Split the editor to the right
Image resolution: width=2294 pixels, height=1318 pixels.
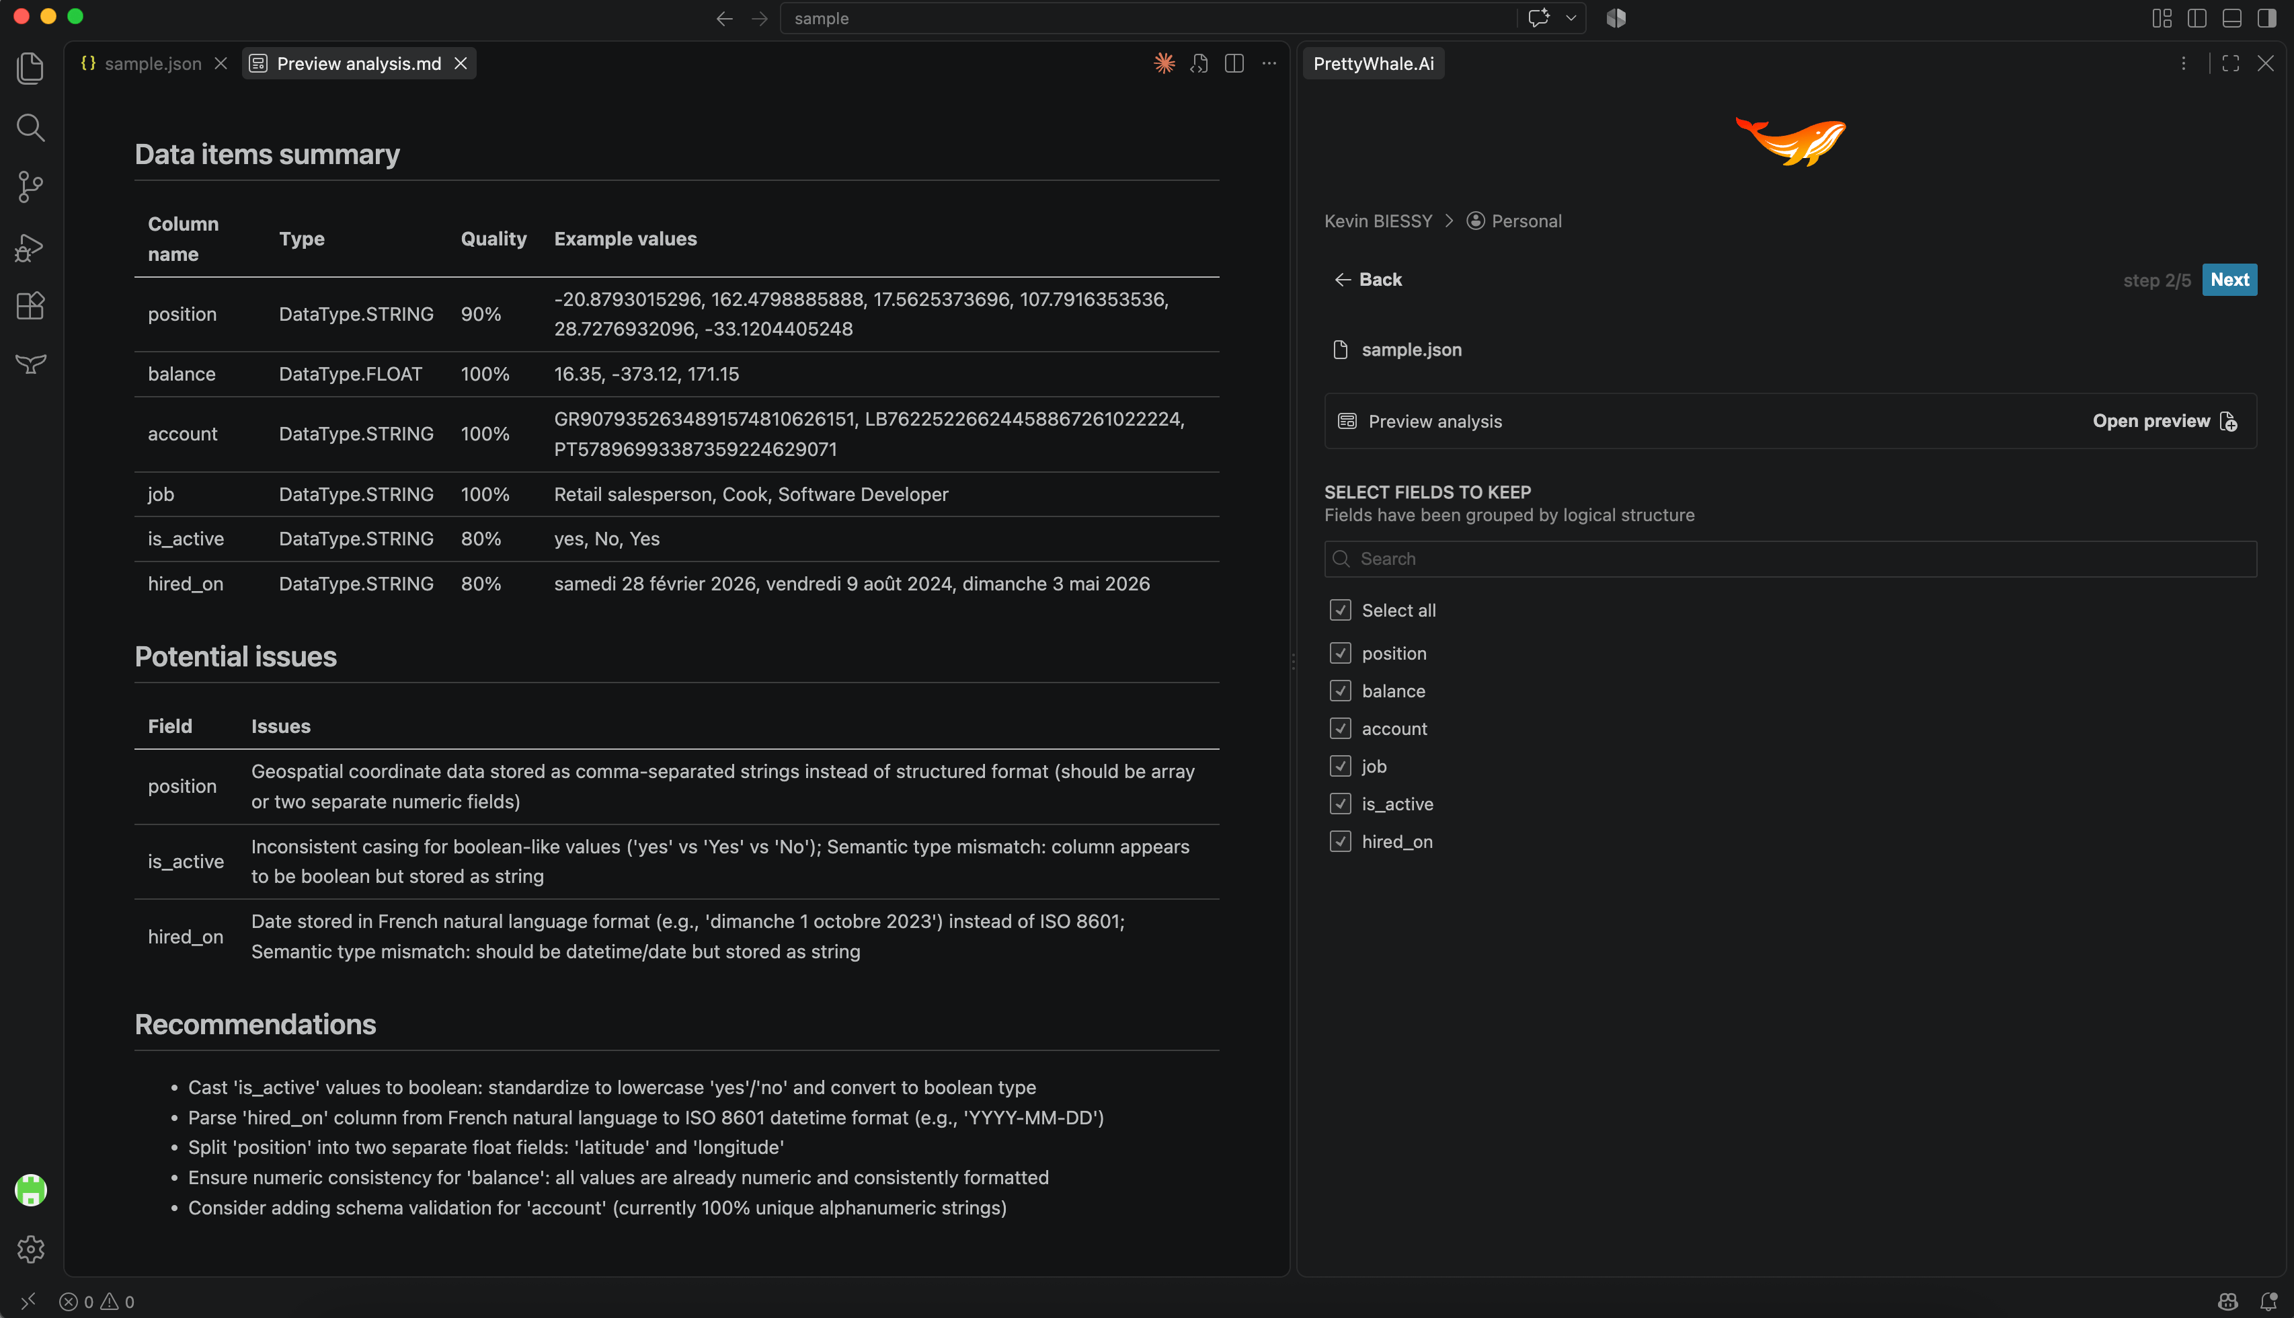click(1234, 63)
